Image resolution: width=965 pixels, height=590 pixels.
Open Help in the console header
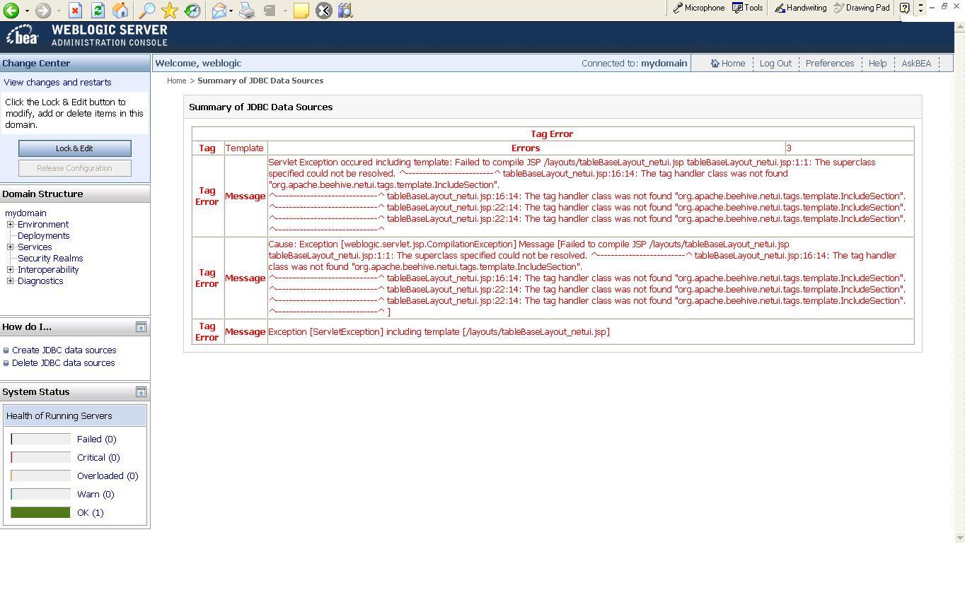[x=877, y=64]
